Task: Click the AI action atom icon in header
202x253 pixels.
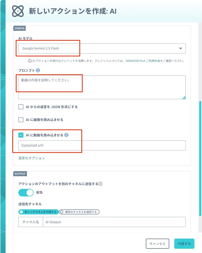Action: click(x=18, y=11)
